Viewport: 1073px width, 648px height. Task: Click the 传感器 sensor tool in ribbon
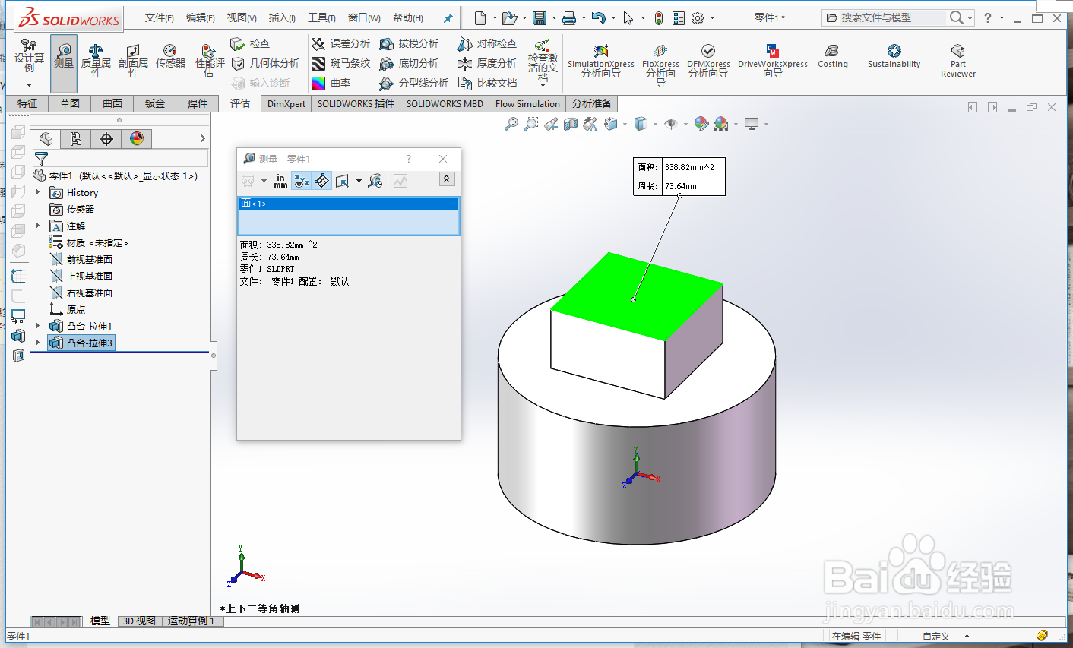coord(170,56)
